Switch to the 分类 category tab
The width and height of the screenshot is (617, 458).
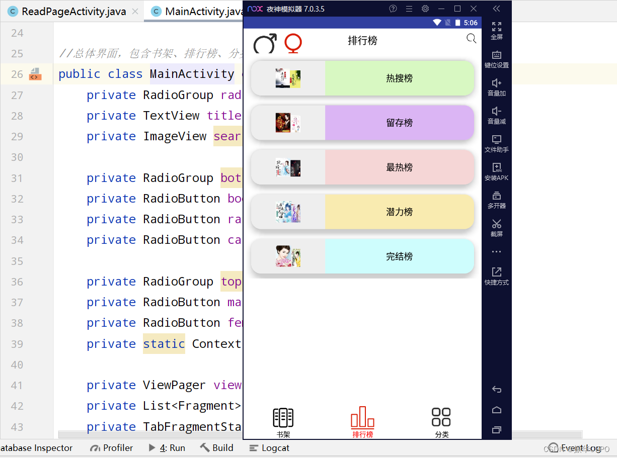(x=441, y=423)
